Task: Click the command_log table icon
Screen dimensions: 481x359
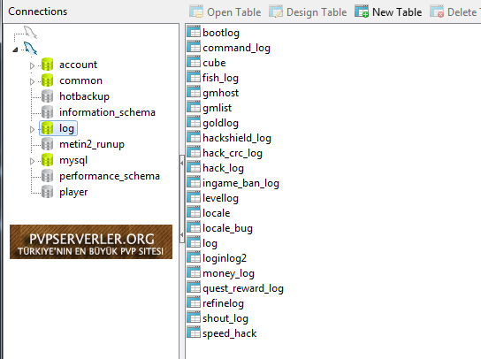Action: 194,47
